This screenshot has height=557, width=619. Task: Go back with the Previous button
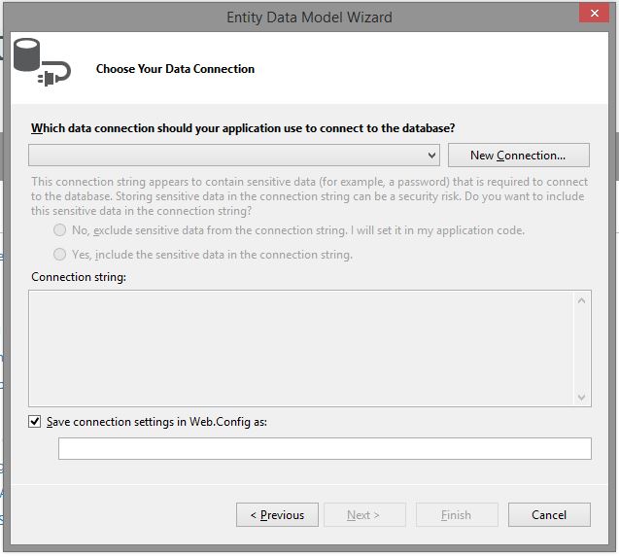[x=277, y=515]
